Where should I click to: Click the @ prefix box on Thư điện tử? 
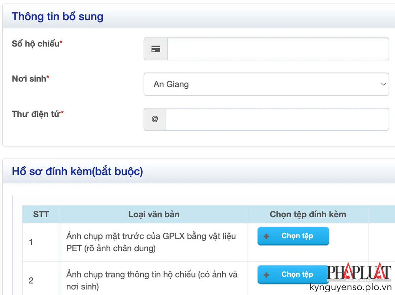pyautogui.click(x=155, y=119)
